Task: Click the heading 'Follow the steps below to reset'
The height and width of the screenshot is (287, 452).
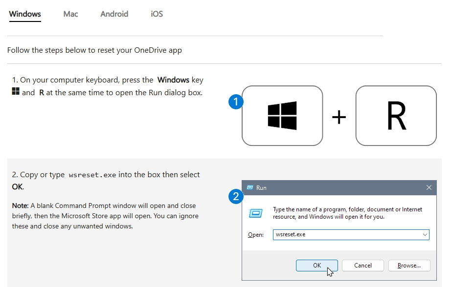Action: 94,50
